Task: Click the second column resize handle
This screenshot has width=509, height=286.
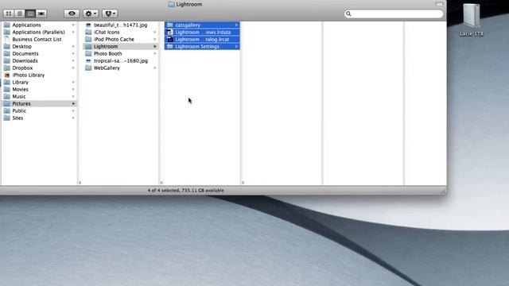Action: coord(161,183)
